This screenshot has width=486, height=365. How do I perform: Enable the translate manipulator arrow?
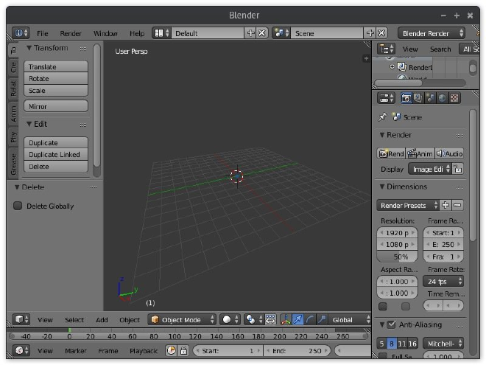297,319
